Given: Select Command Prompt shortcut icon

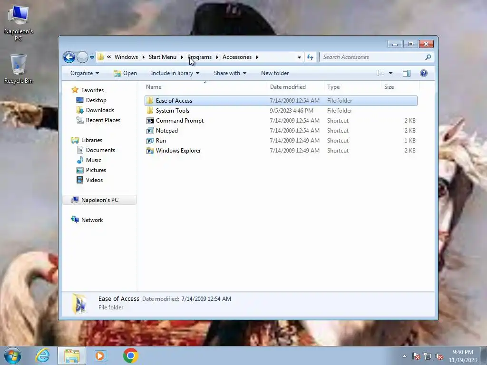Looking at the screenshot, I should click(x=150, y=120).
